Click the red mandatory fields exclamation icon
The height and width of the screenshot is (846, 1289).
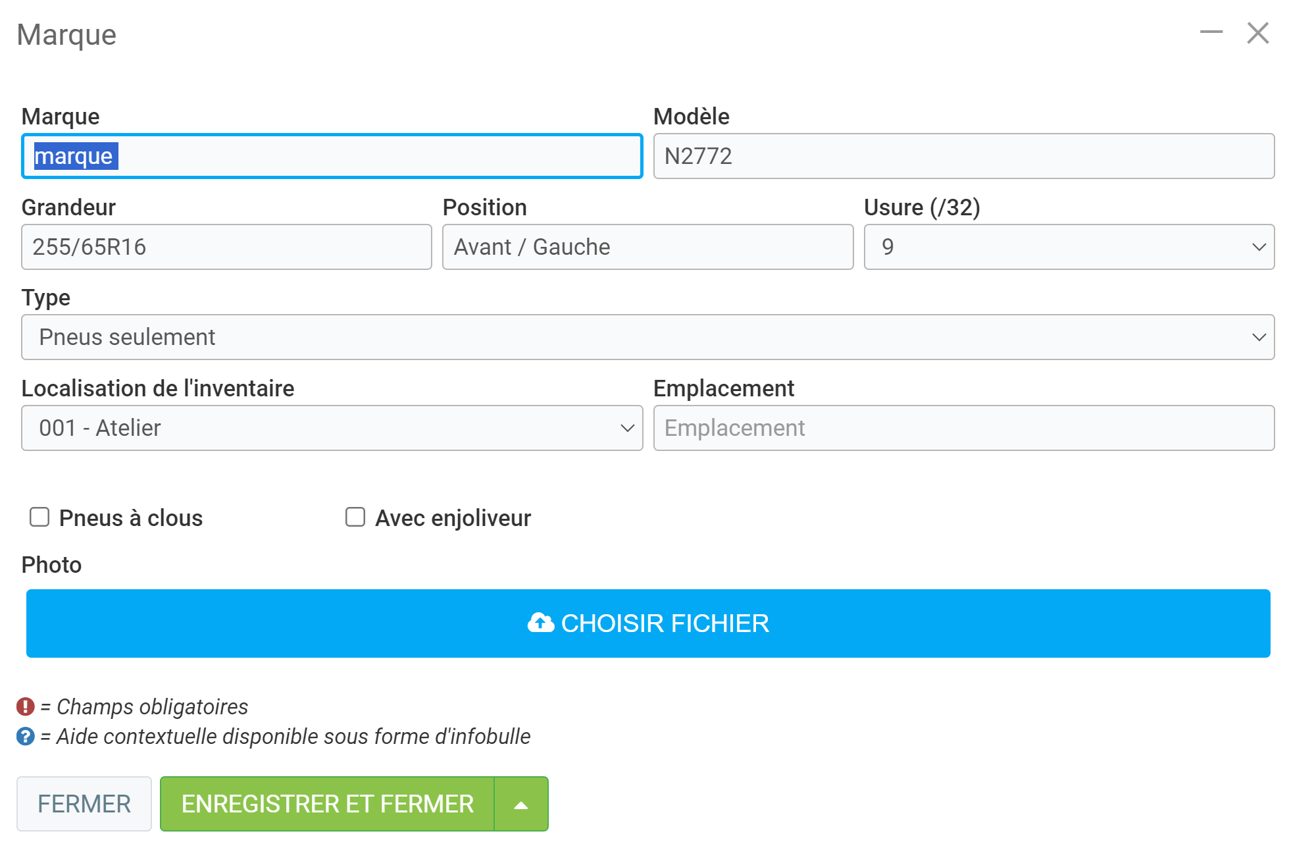pyautogui.click(x=25, y=706)
